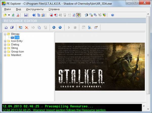
Task: Open the dropdown arrow beside Open File
Action: pyautogui.click(x=9, y=15)
